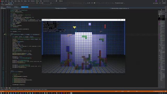Open the project navigation dropdown above code
167x94 pixels.
pyautogui.click(x=28, y=8)
